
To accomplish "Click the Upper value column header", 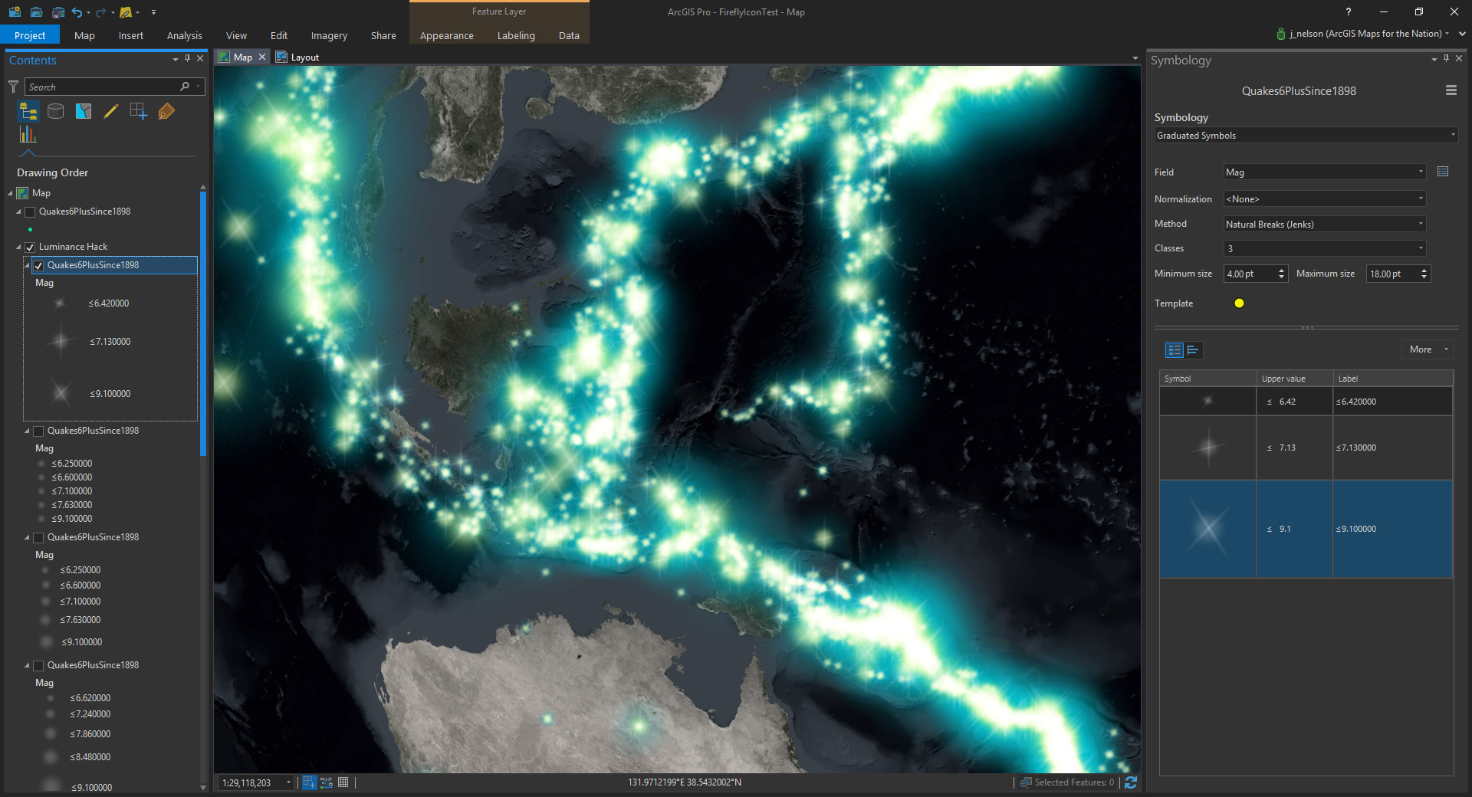I will point(1294,379).
